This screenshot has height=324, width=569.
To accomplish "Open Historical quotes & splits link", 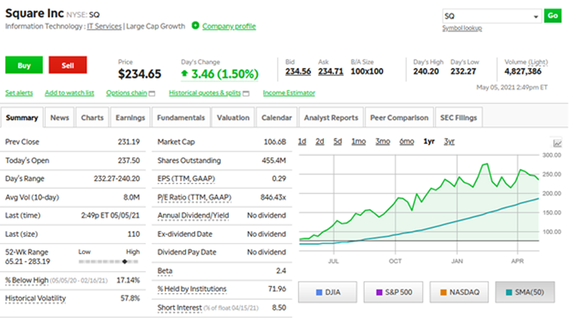I will 205,93.
